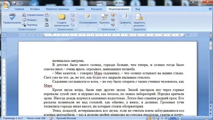Click select browse object button
This screenshot has width=213, height=120.
(x=211, y=110)
